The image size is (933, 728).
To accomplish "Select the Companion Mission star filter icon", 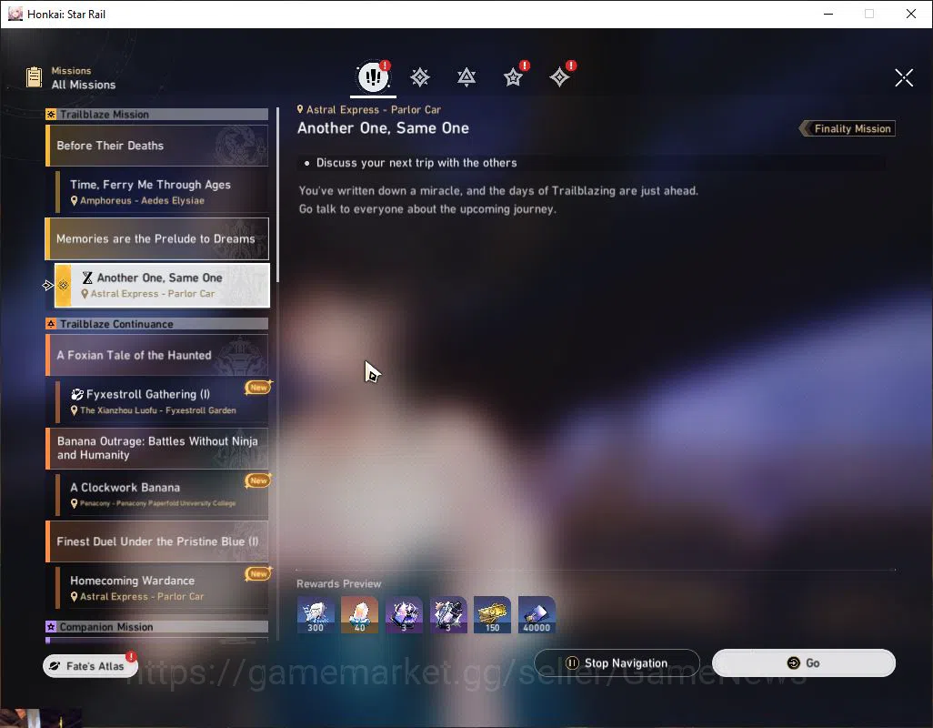I will pyautogui.click(x=514, y=77).
